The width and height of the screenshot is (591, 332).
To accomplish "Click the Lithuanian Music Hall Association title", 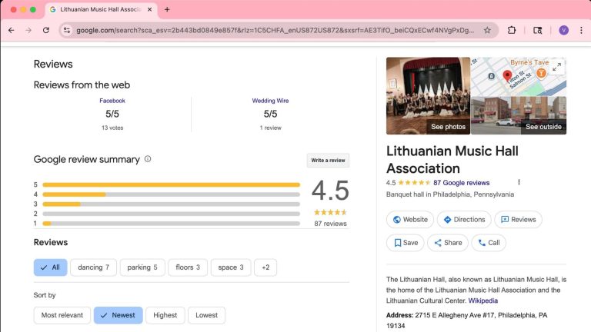I will coord(452,160).
